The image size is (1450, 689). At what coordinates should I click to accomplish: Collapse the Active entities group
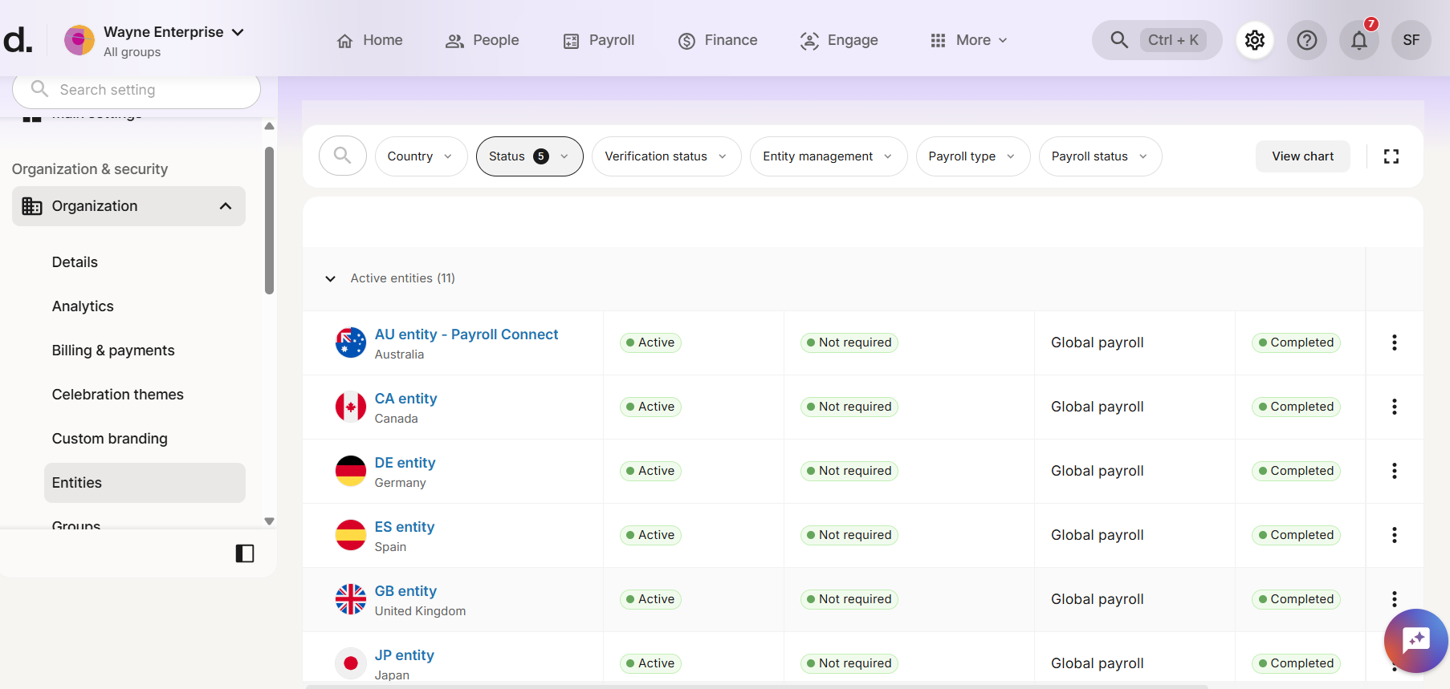330,279
